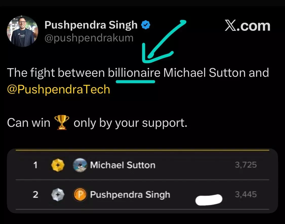Screen dimensions: 285x224
Task: Open the @pushpendrakum handle
Action: tap(89, 38)
